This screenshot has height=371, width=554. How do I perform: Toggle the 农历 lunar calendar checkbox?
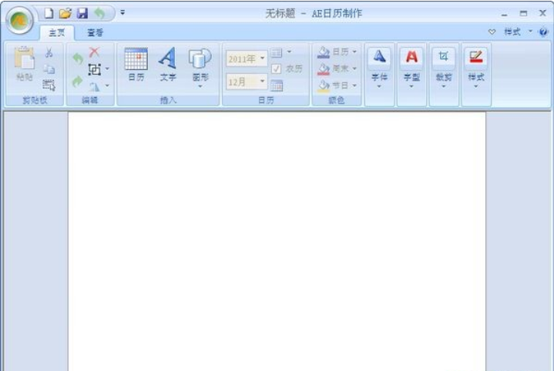click(x=277, y=69)
